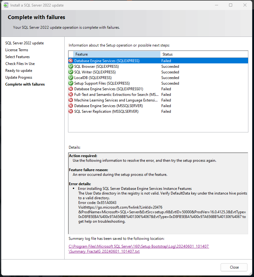Select the SQL Browser (SQLEXPRESS) row
Viewport: 254px width, 277px height.
[x=158, y=67]
